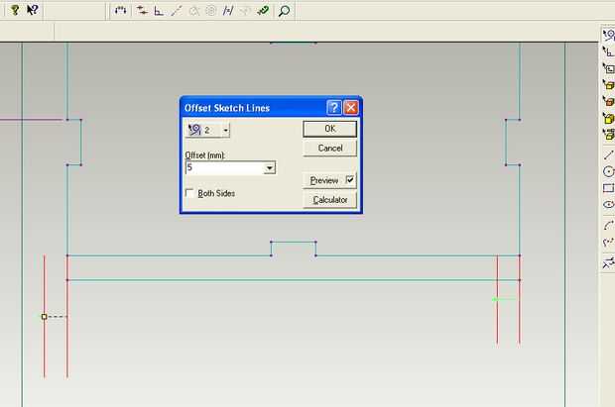This screenshot has height=407, width=615.
Task: Click the orange cube select icon
Action: 608,101
